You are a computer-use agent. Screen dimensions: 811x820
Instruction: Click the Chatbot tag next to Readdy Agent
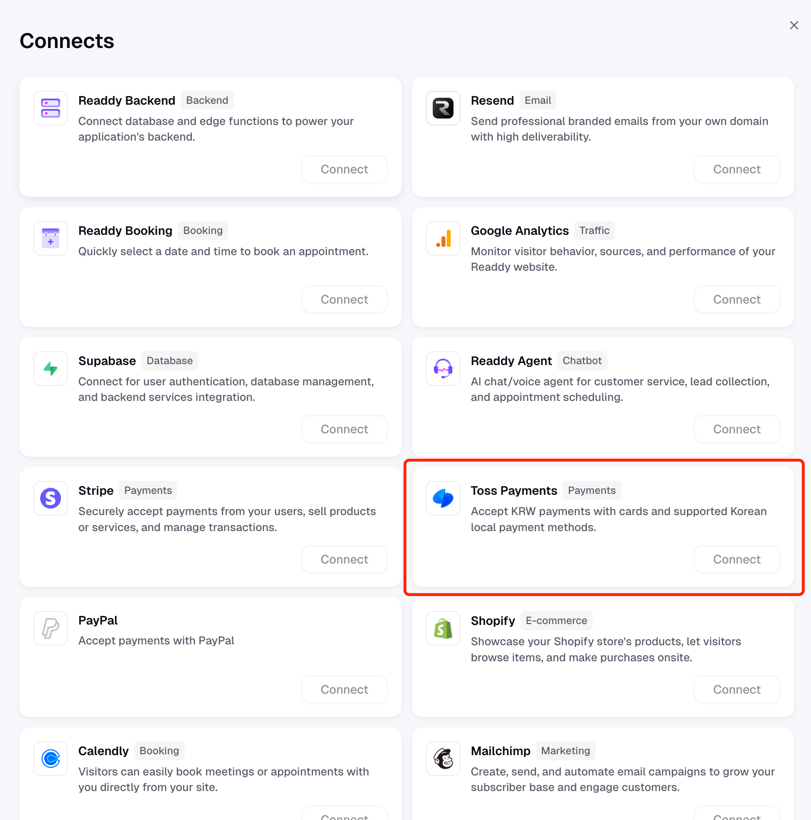pos(582,361)
